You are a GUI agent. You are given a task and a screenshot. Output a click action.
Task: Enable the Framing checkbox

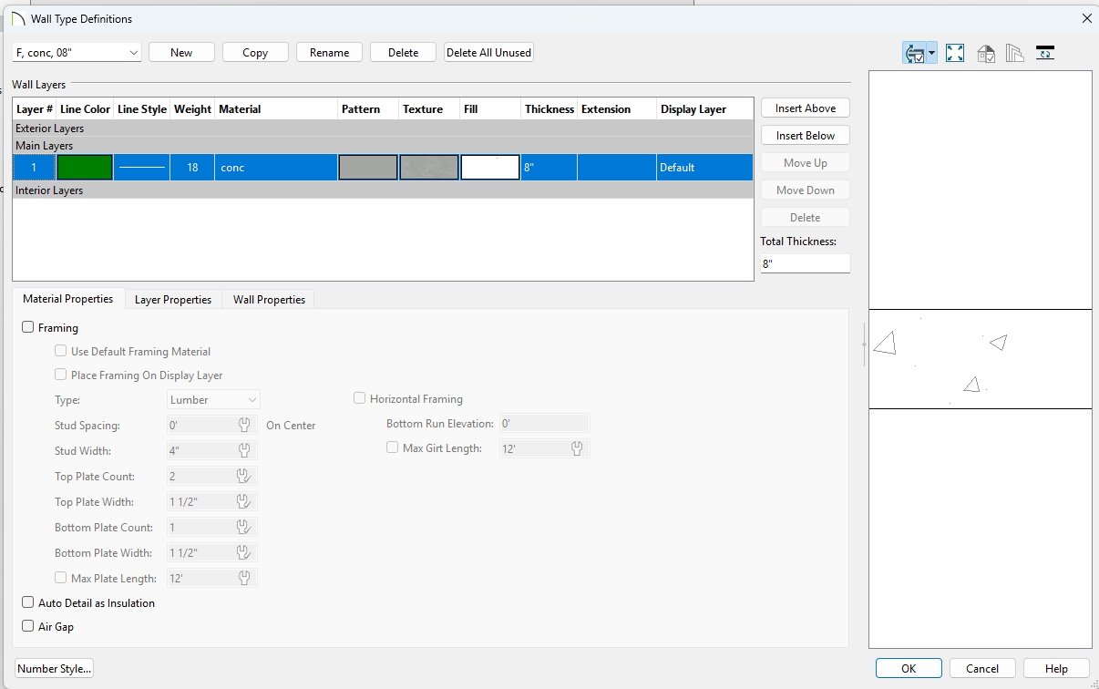27,327
